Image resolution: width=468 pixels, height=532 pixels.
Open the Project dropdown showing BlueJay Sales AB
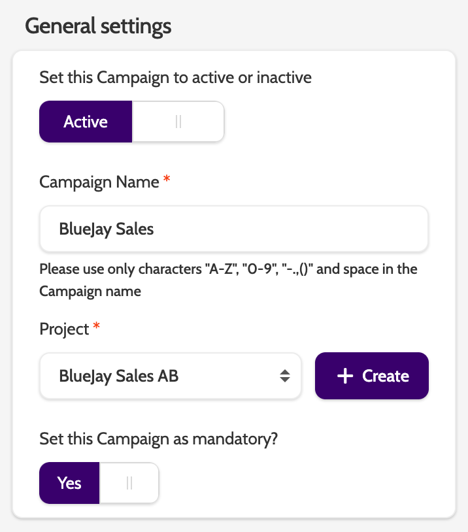[x=170, y=376]
